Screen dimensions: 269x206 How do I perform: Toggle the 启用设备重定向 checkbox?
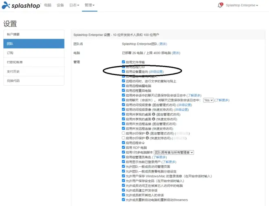tap(123, 71)
